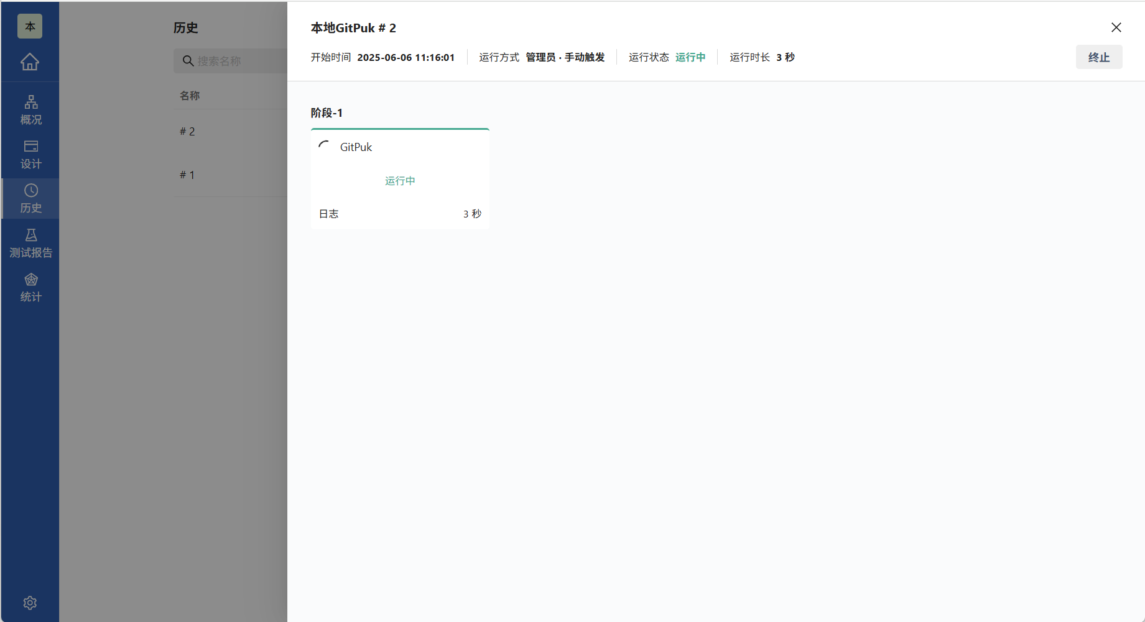Click the 终止 stop button

click(x=1099, y=57)
